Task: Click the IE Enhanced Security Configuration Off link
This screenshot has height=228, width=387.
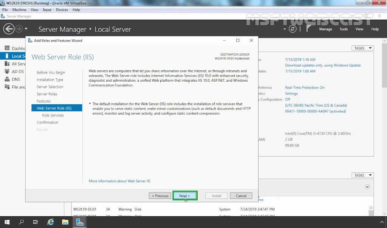Action: [288, 99]
